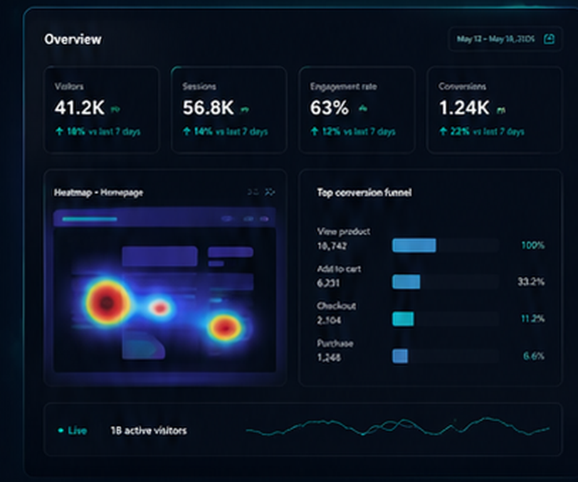Open the Engagement rate metric card
The image size is (578, 482).
click(357, 109)
